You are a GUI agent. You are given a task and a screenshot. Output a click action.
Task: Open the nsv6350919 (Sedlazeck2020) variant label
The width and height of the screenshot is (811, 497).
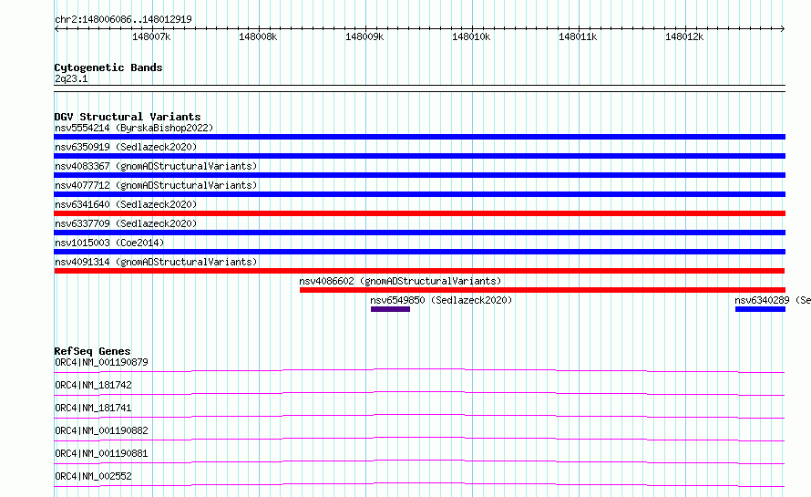tap(126, 147)
